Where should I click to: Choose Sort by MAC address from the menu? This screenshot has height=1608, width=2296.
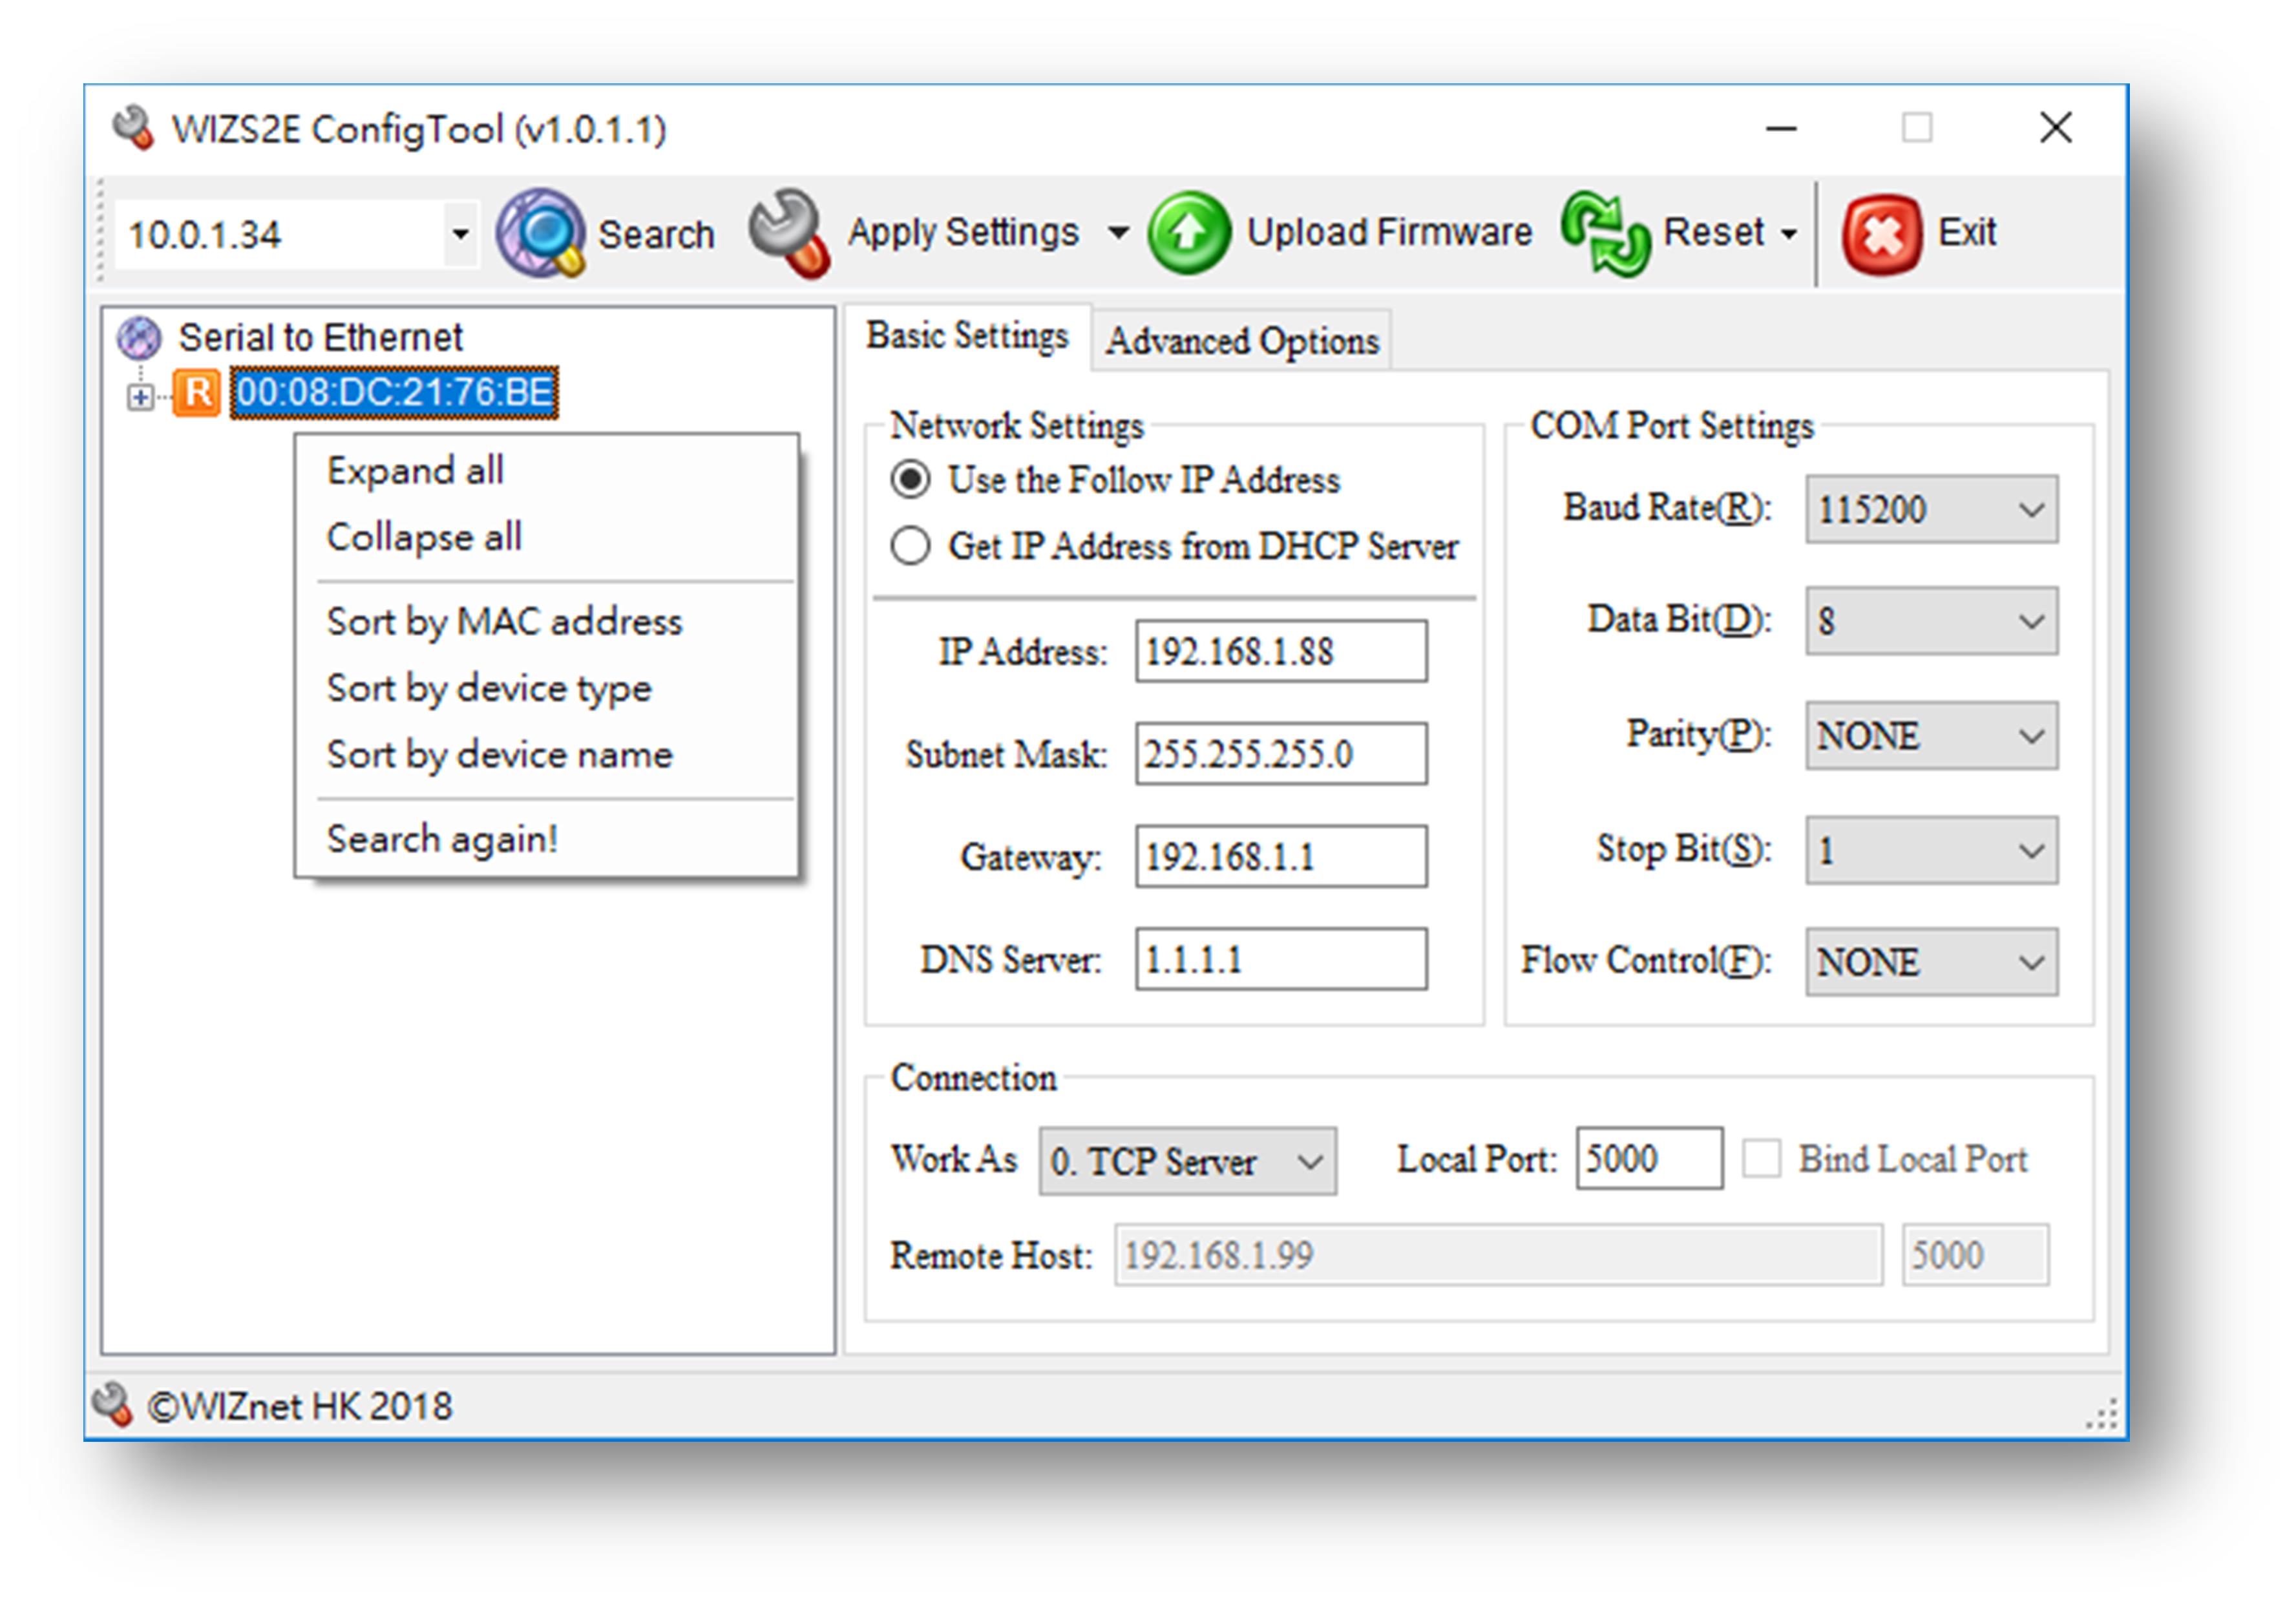(x=504, y=621)
